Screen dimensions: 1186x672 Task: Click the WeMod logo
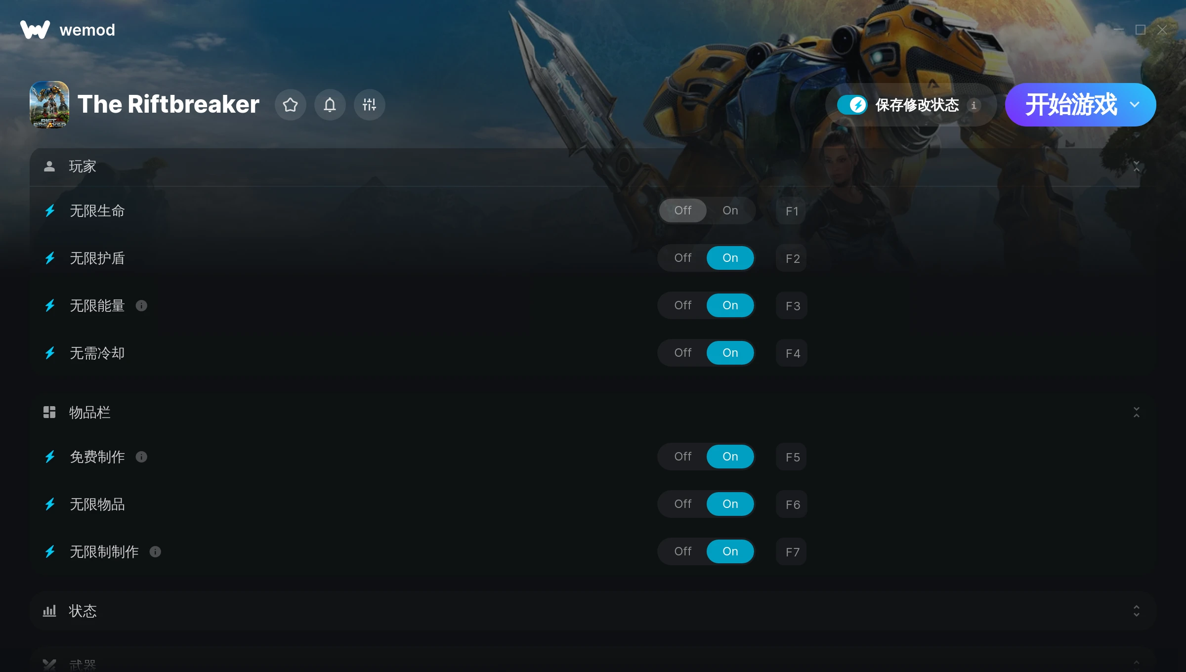(35, 30)
